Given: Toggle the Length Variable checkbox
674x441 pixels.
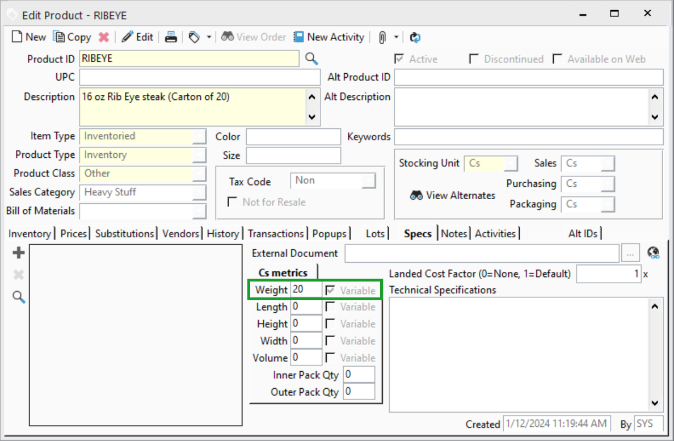Looking at the screenshot, I should point(330,307).
